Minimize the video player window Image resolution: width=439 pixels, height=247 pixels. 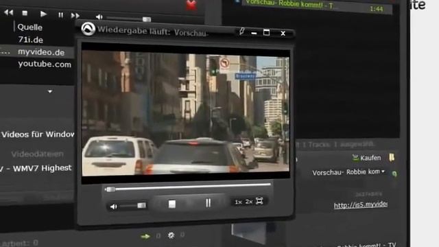click(x=254, y=33)
